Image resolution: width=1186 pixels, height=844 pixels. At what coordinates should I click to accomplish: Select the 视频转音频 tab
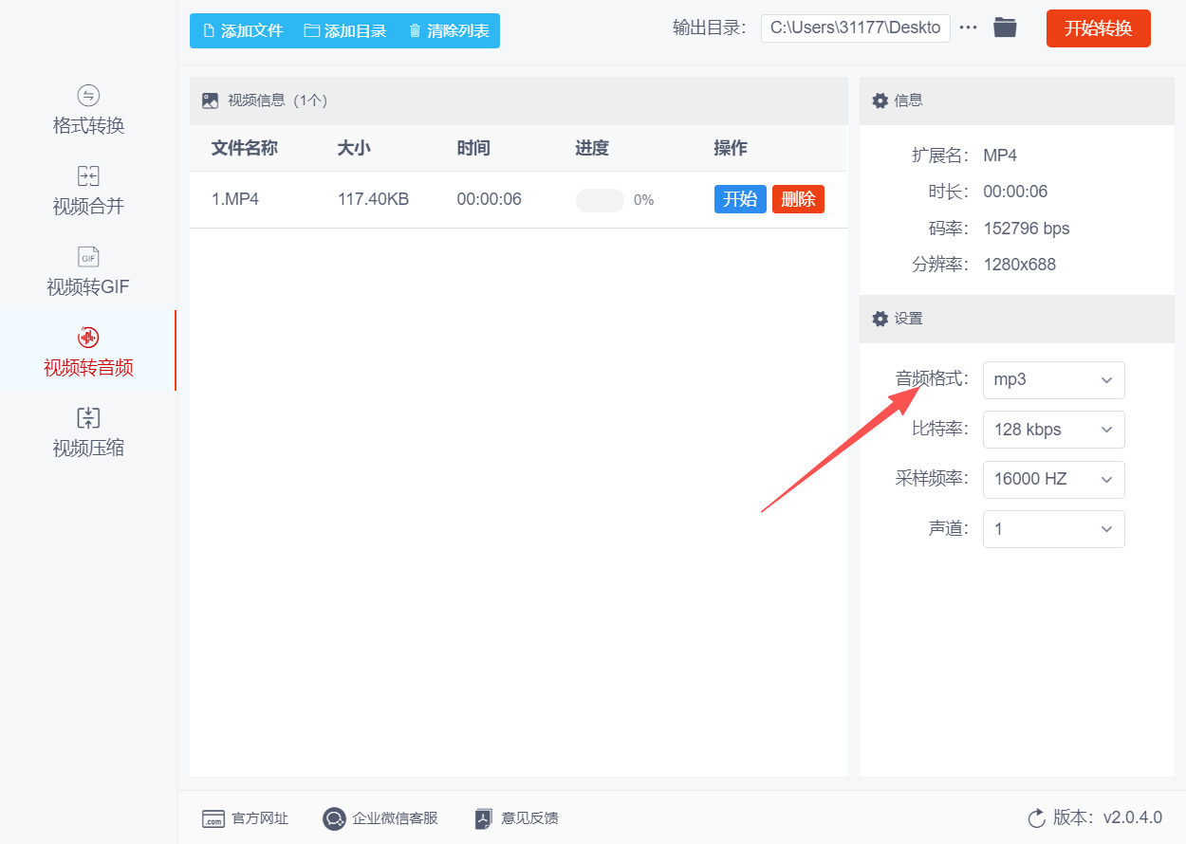(88, 351)
